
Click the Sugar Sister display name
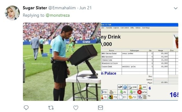[x=35, y=8]
